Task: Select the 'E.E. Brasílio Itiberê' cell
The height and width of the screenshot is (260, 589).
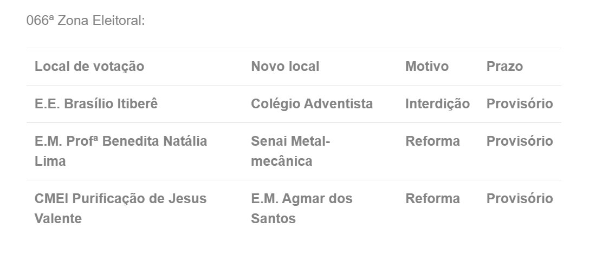Action: (x=96, y=103)
